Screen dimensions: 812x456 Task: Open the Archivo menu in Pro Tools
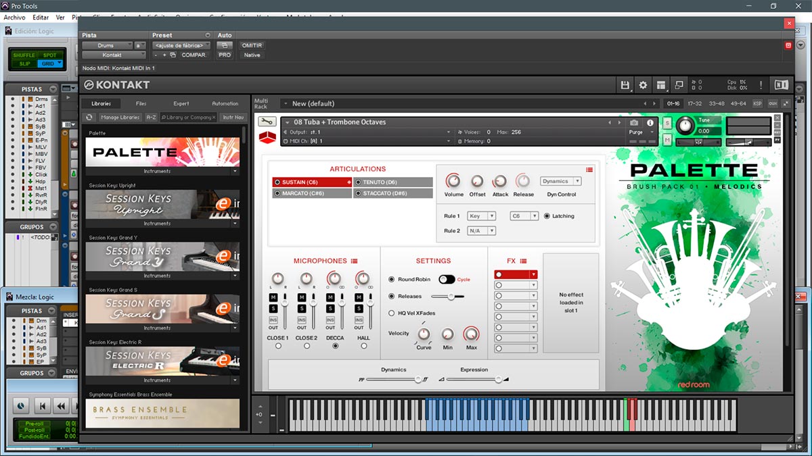pos(14,18)
